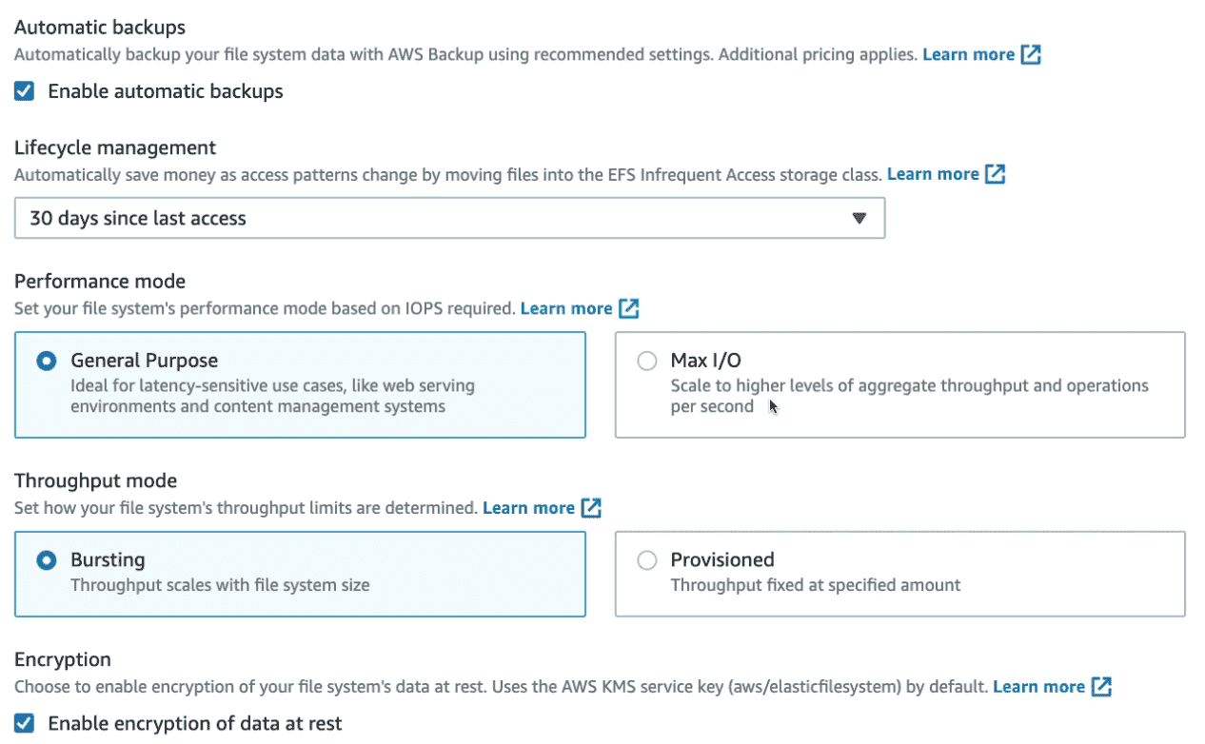Image resolution: width=1205 pixels, height=744 pixels.
Task: Click external link icon beside Automatic backups Learn more
Action: pyautogui.click(x=1031, y=55)
